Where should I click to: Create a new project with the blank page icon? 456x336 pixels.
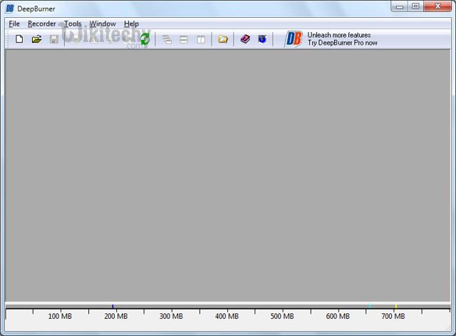(19, 39)
